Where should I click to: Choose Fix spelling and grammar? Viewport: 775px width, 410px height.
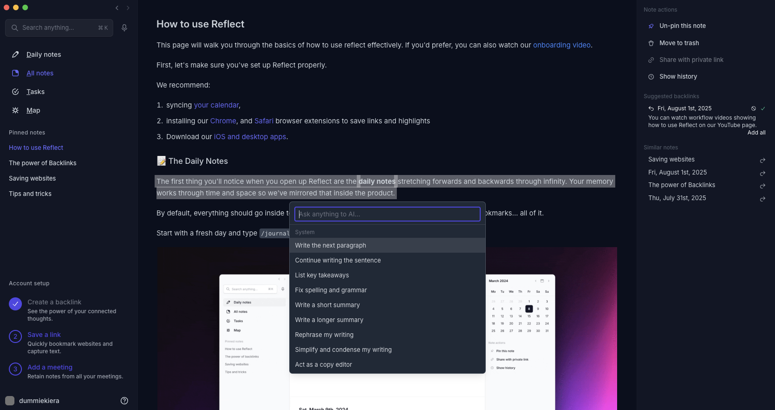coord(387,290)
